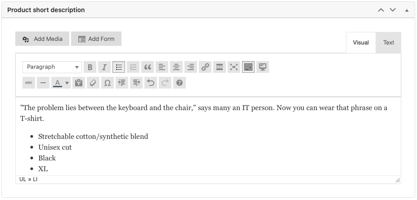Clear formatting with the eraser icon
417x200 pixels.
pos(93,83)
